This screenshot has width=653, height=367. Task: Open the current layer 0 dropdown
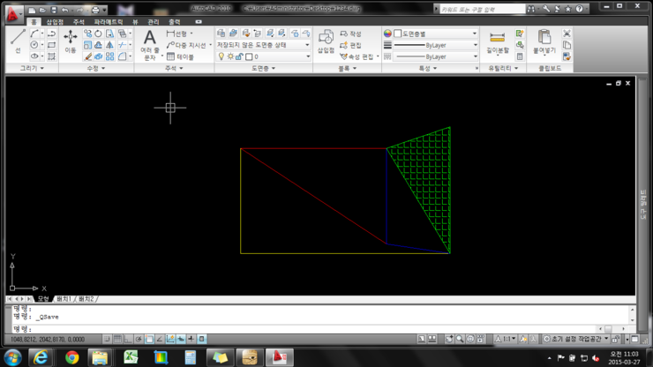coord(263,56)
